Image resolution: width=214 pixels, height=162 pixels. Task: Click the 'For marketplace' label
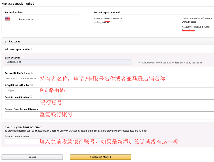[x=14, y=13]
